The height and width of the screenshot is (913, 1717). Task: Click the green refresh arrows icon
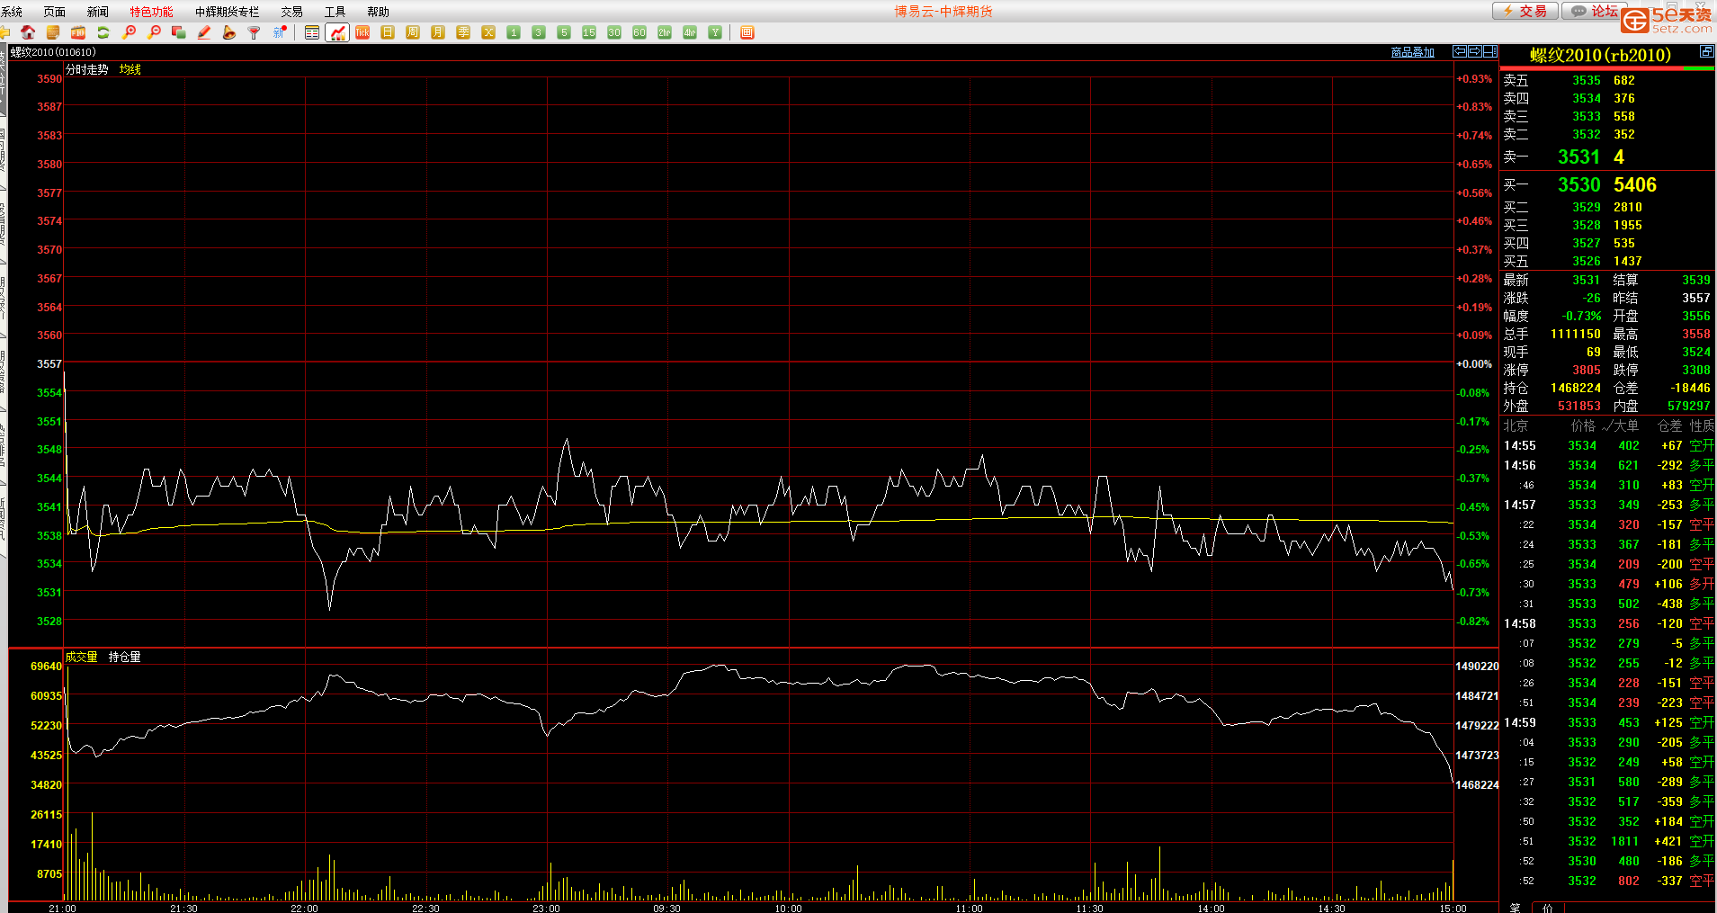tap(103, 32)
